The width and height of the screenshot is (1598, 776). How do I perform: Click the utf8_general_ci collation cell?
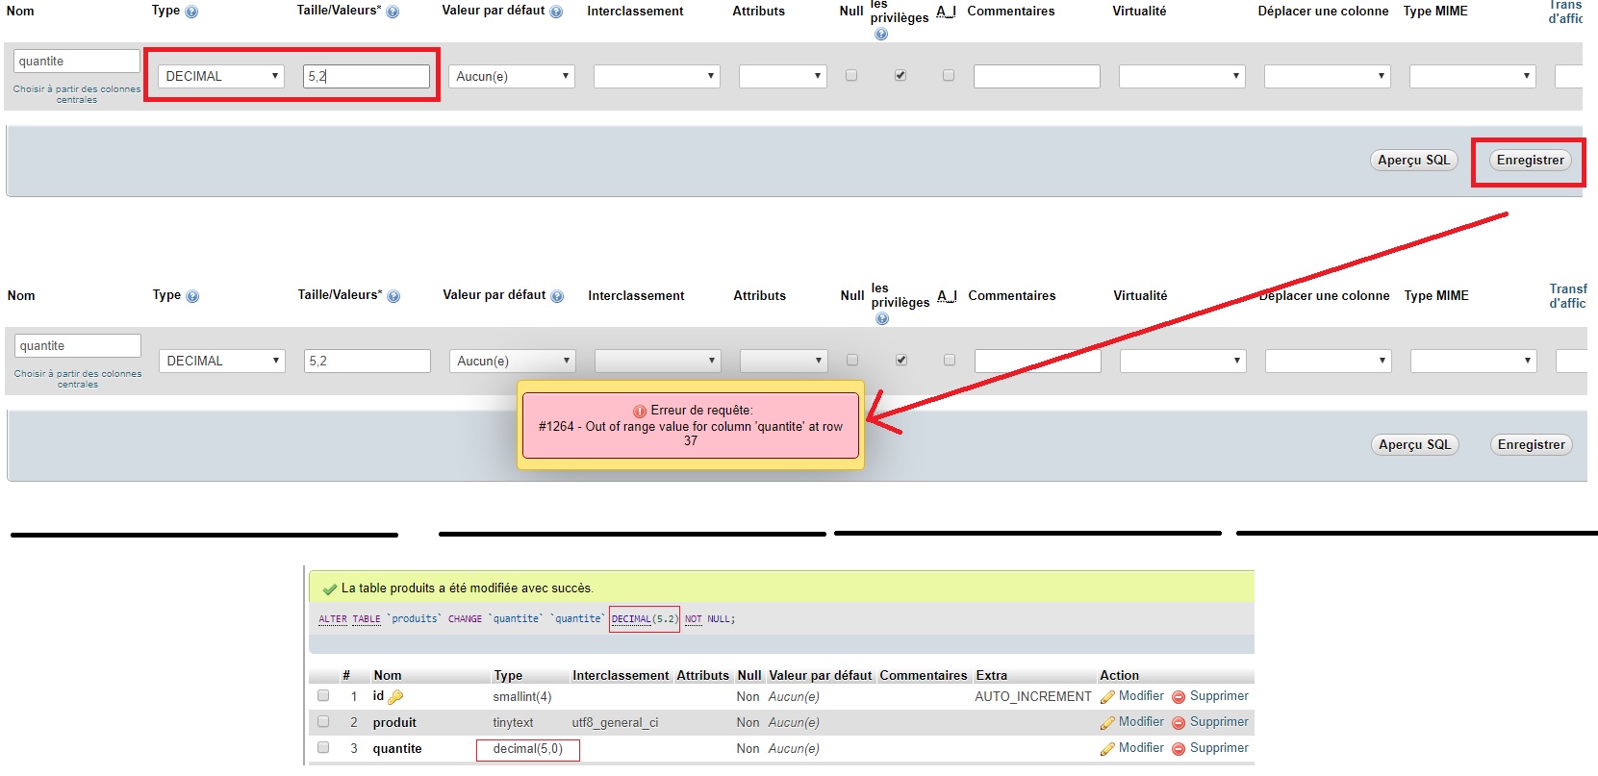[x=615, y=723]
